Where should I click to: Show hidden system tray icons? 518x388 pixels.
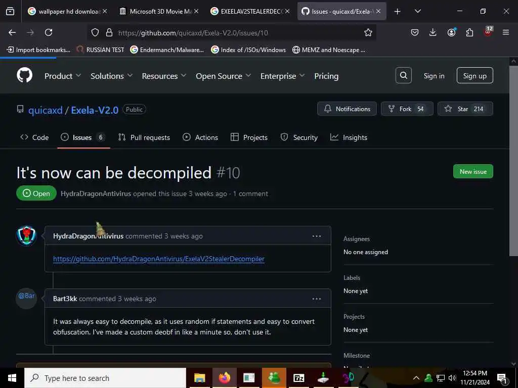pyautogui.click(x=416, y=378)
